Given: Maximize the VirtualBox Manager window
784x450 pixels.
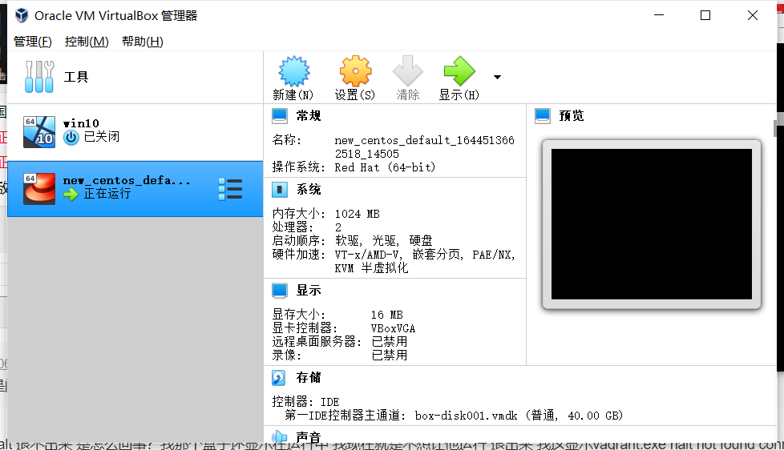Looking at the screenshot, I should (705, 15).
